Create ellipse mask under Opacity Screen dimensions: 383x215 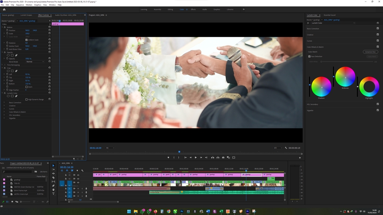[8, 55]
